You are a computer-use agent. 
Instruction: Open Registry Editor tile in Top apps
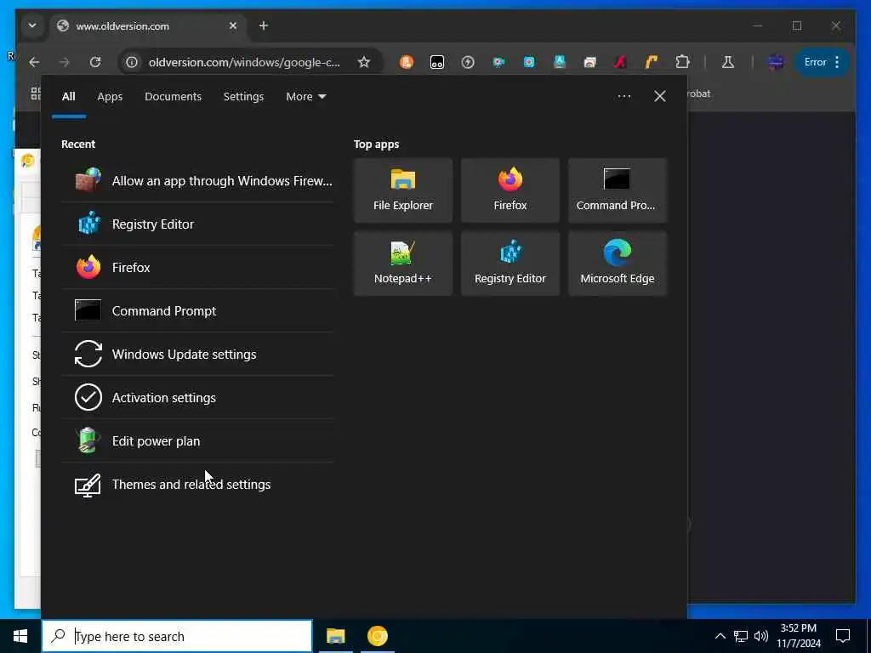(510, 264)
